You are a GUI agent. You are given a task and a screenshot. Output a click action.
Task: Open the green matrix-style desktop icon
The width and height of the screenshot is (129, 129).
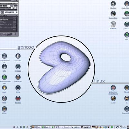(5, 77)
